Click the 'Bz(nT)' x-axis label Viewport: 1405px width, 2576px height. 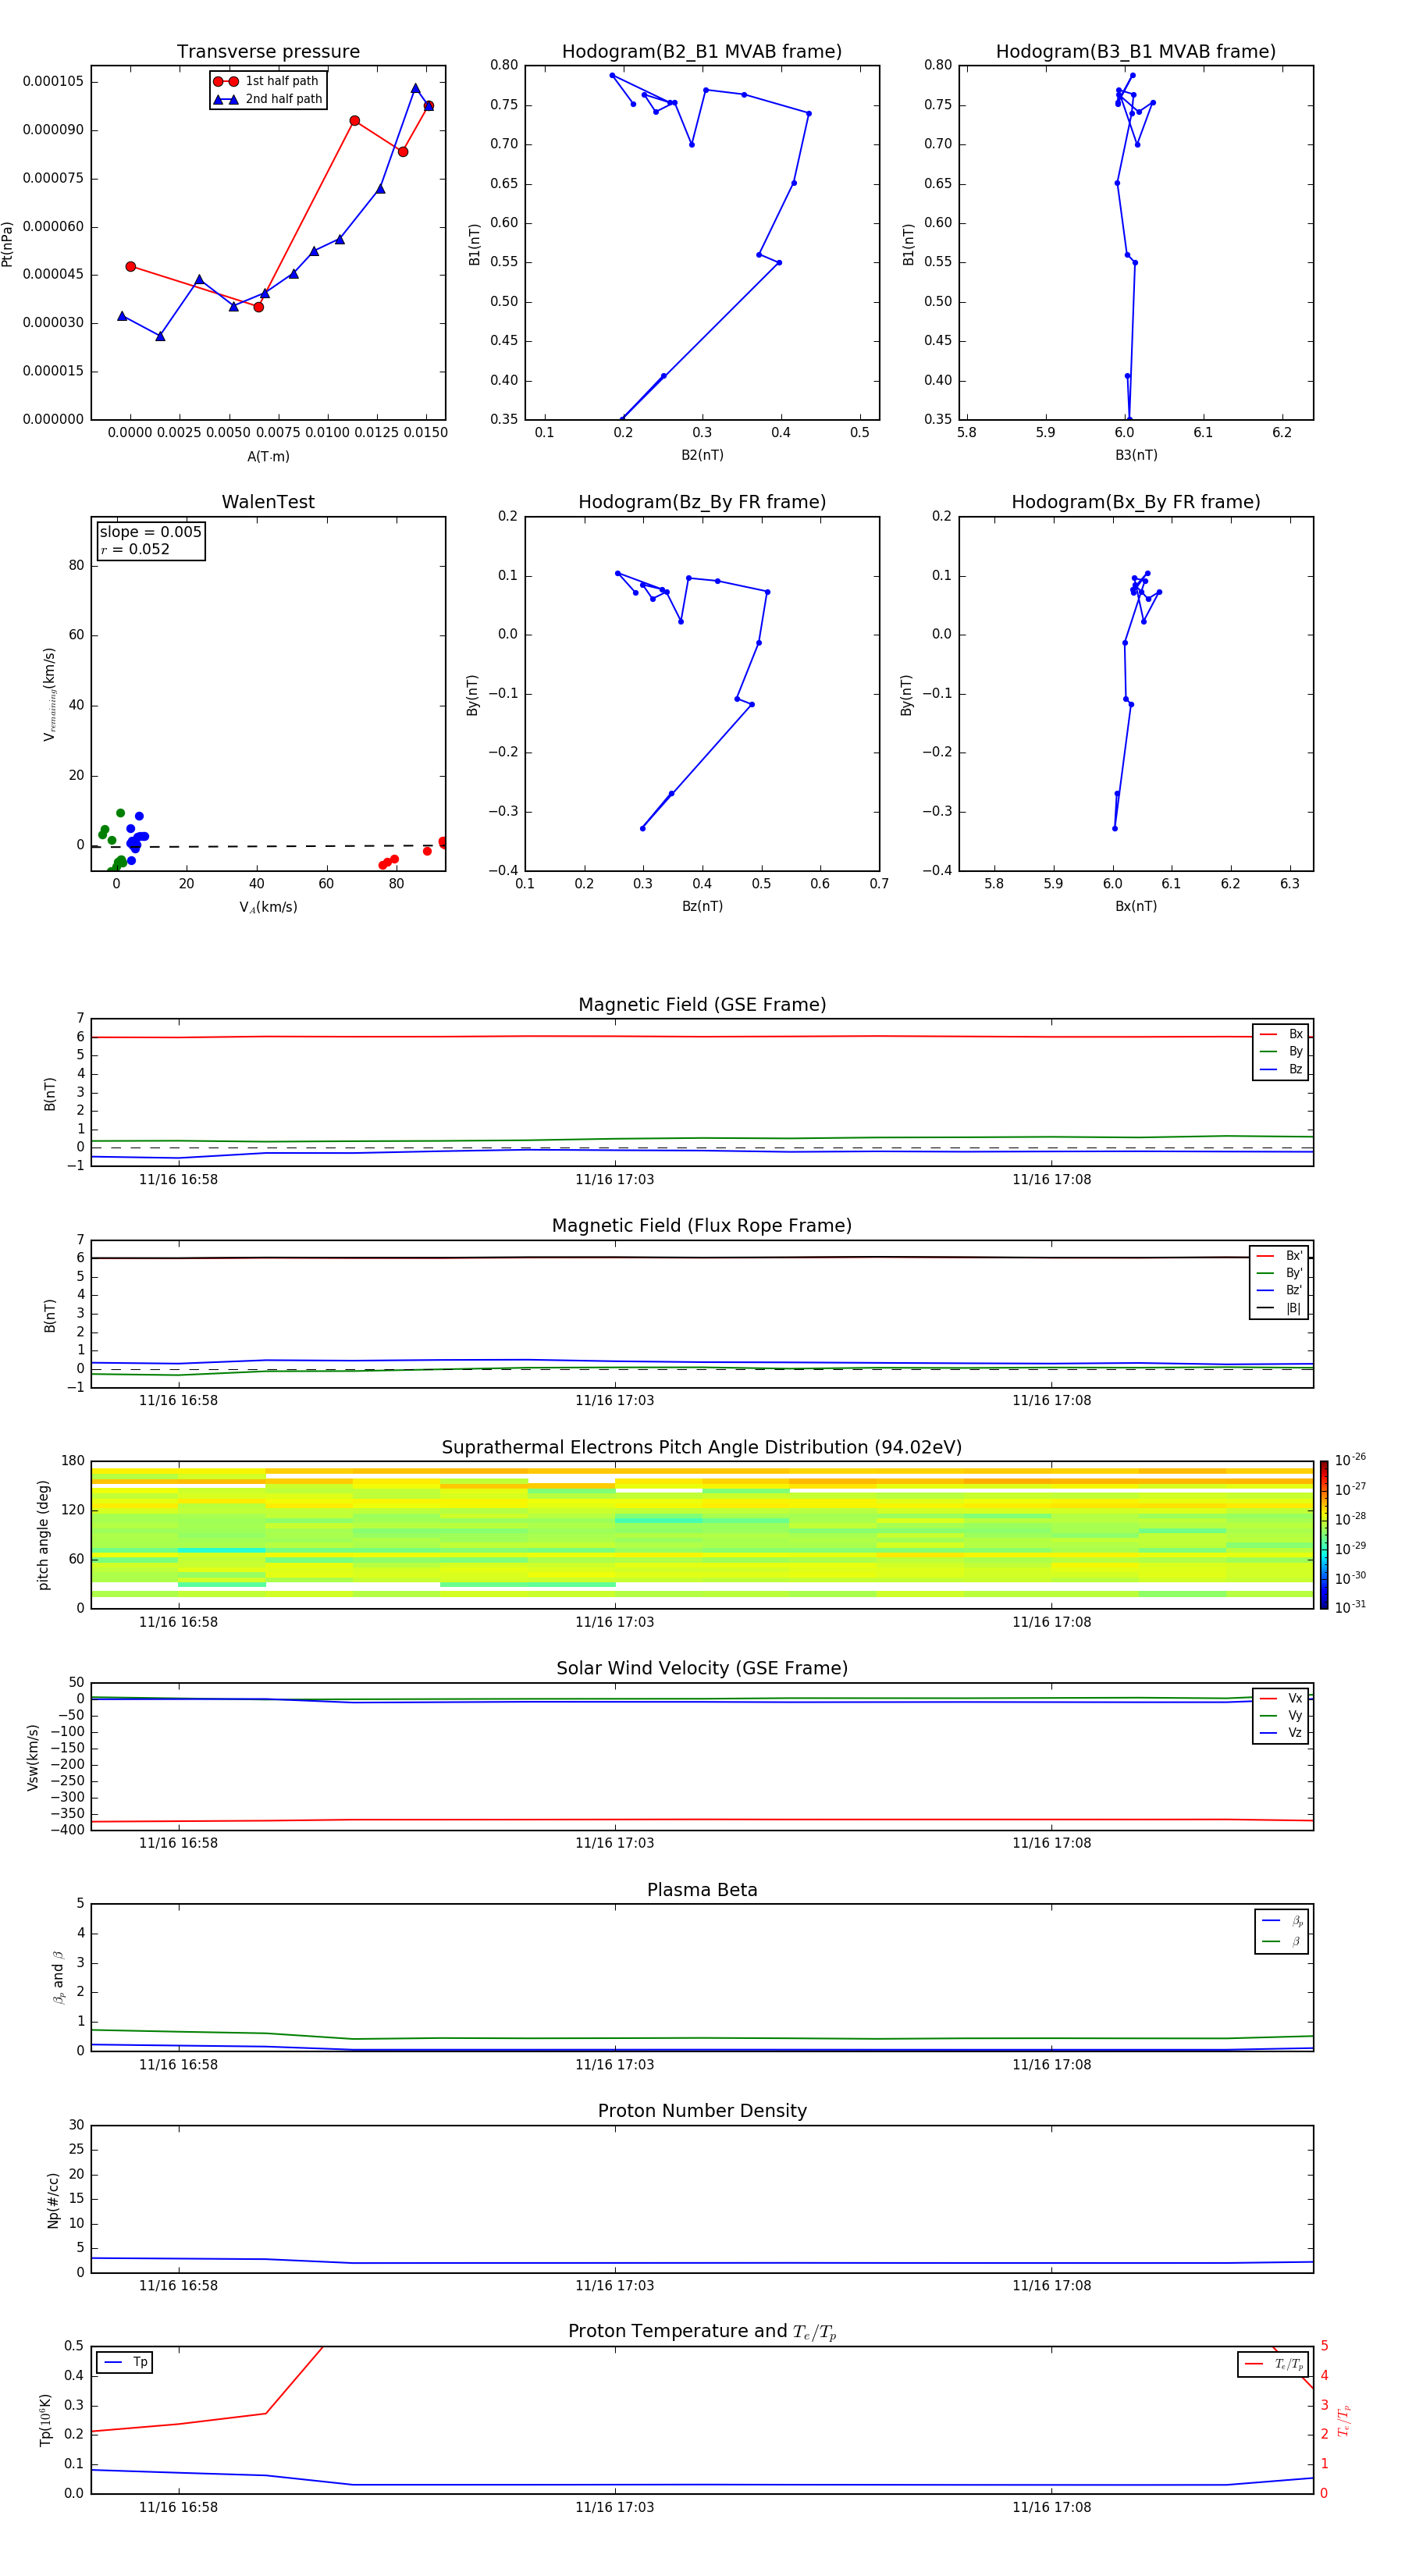point(702,906)
